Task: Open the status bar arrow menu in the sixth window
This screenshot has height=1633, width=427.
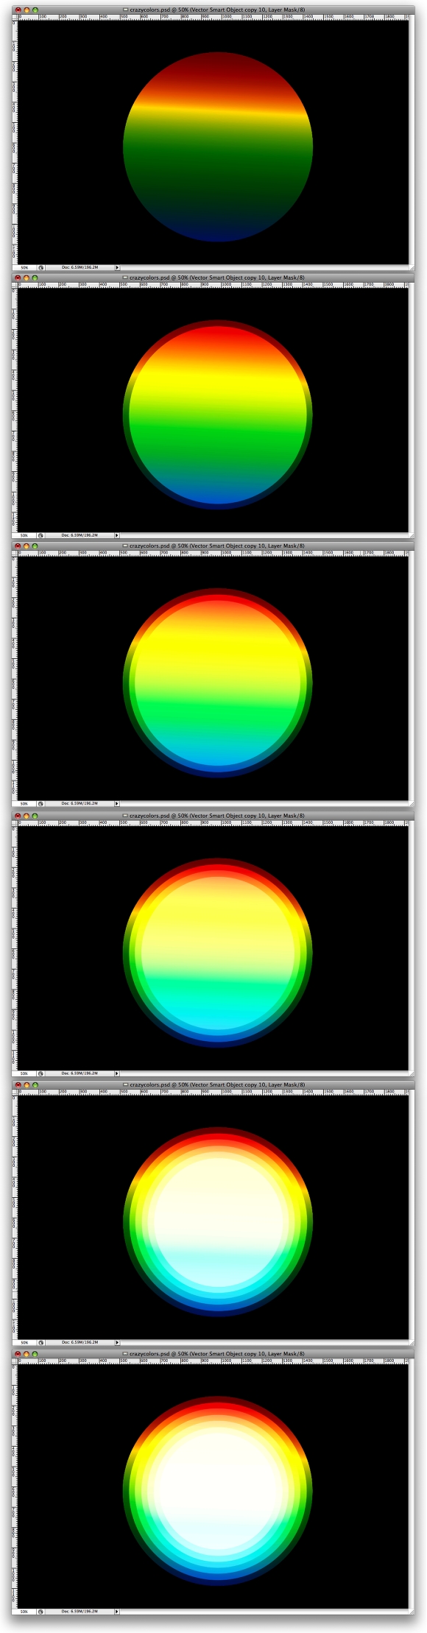Action: (117, 1612)
